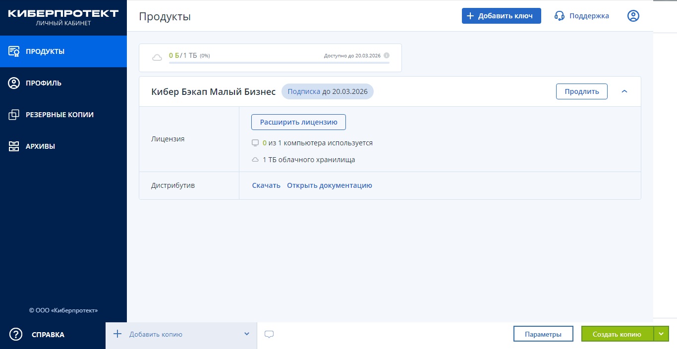Open the documentation link
Viewport: 677px width, 349px height.
[x=329, y=185]
